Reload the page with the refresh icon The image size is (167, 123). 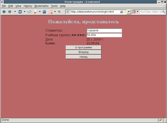pyautogui.click(x=20, y=12)
